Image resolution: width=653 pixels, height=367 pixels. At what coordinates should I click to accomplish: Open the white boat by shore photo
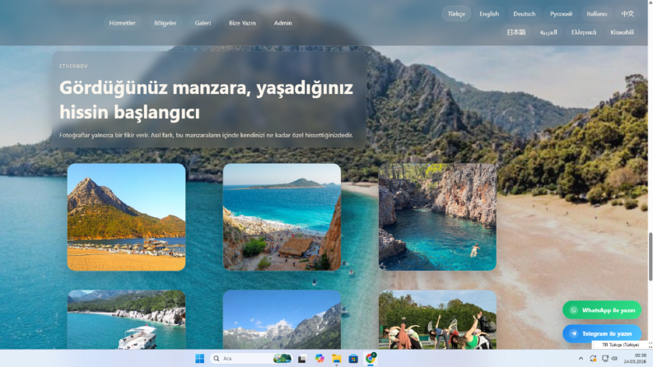pos(126,319)
